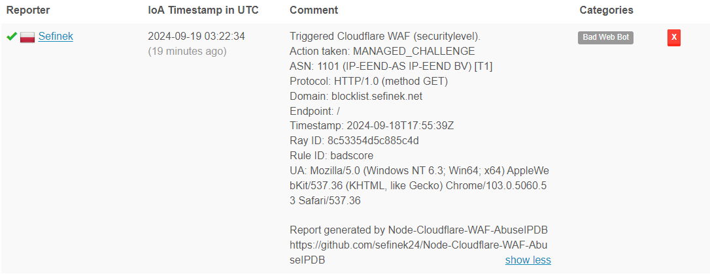This screenshot has width=710, height=274.
Task: Click the Bad Web Bot category badge
Action: pos(605,37)
